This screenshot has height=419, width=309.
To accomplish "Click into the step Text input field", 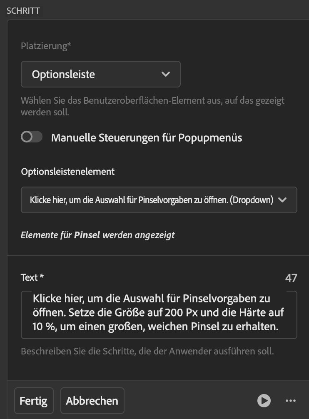I will click(x=159, y=314).
